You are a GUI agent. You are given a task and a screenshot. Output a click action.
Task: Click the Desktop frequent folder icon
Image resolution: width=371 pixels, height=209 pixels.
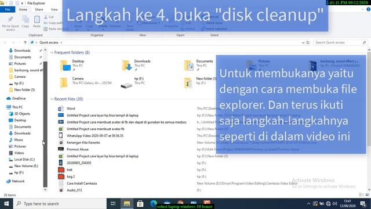[65, 66]
